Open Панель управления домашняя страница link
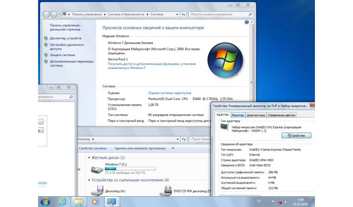The image size is (353, 207). coord(65,28)
